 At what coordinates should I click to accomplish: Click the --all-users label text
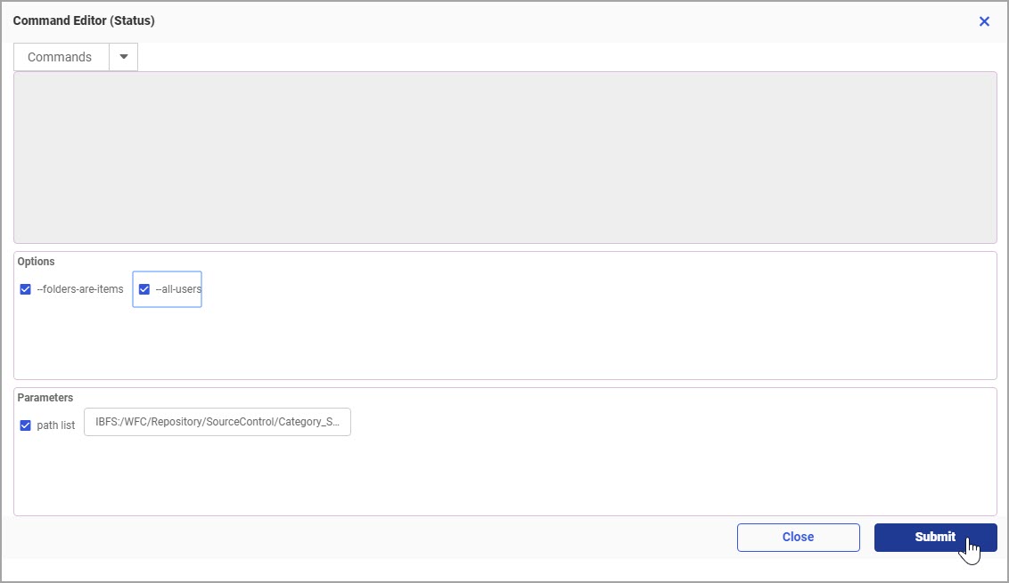click(x=178, y=289)
